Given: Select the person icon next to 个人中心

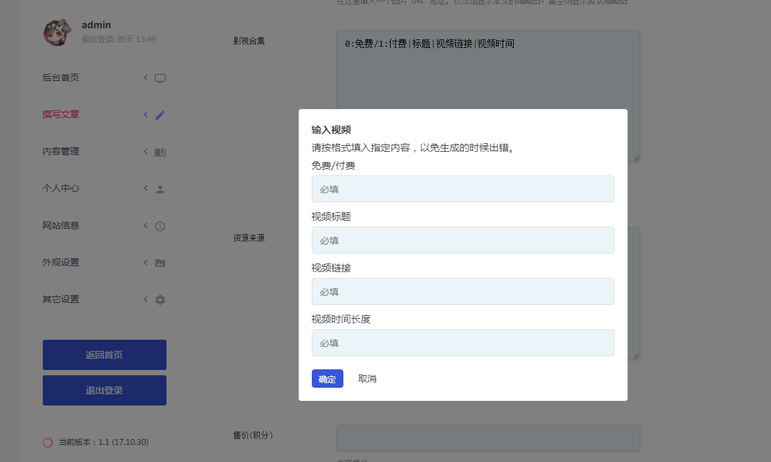Looking at the screenshot, I should click(159, 188).
